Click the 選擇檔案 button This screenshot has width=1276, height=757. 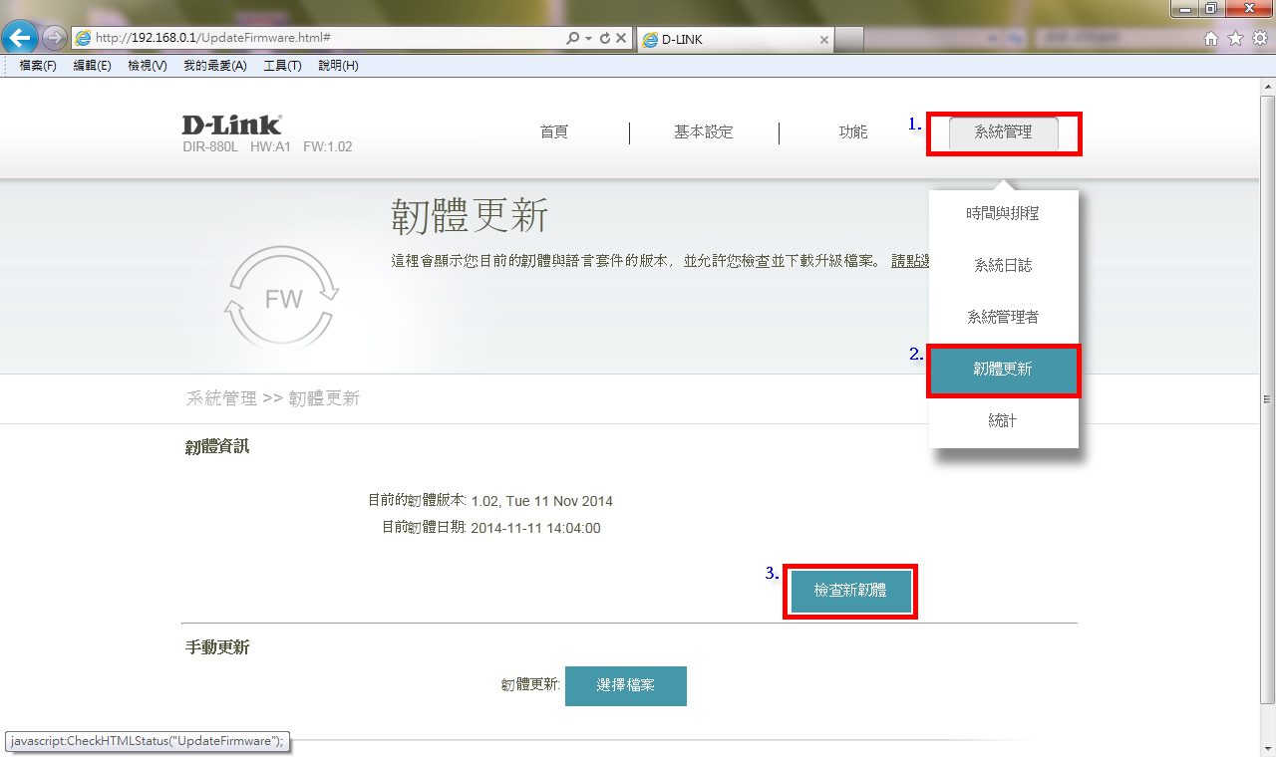(625, 686)
